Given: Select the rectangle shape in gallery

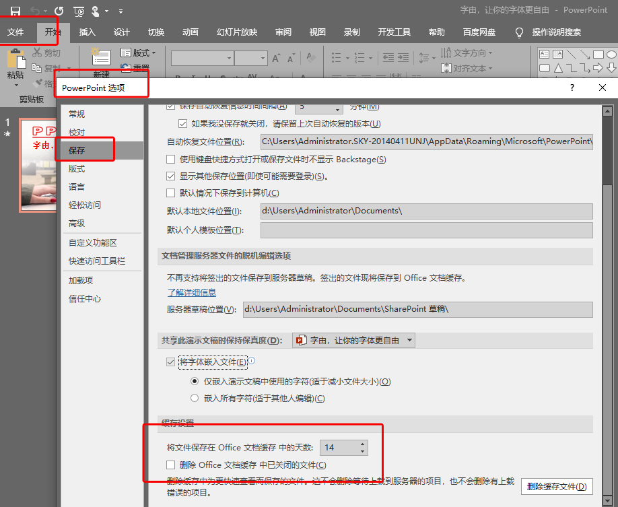Looking at the screenshot, I should (598, 54).
